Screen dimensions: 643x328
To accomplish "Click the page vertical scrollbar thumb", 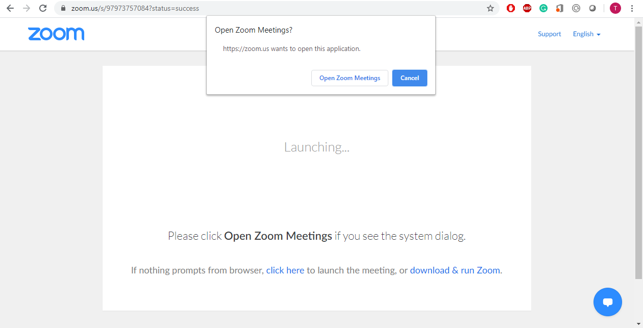I will click(638, 152).
